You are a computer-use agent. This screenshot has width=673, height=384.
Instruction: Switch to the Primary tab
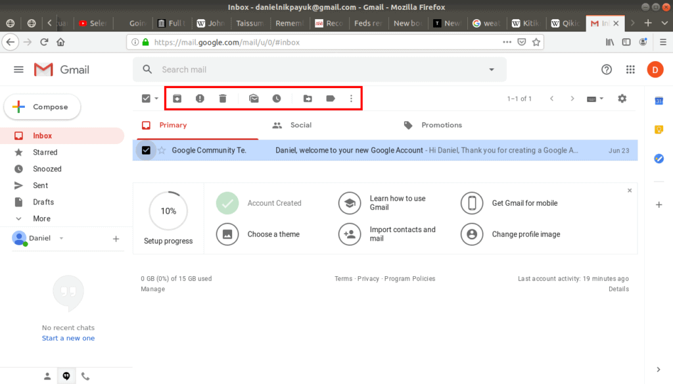pos(173,125)
